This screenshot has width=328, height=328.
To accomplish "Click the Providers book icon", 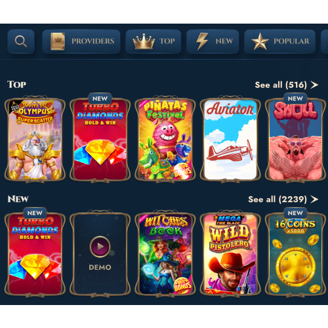I will coord(58,41).
